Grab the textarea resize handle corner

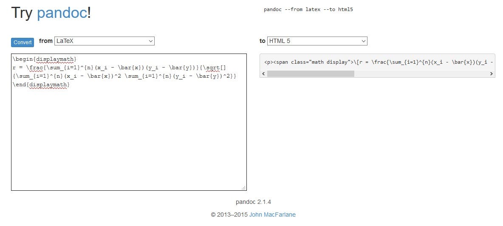(244, 188)
